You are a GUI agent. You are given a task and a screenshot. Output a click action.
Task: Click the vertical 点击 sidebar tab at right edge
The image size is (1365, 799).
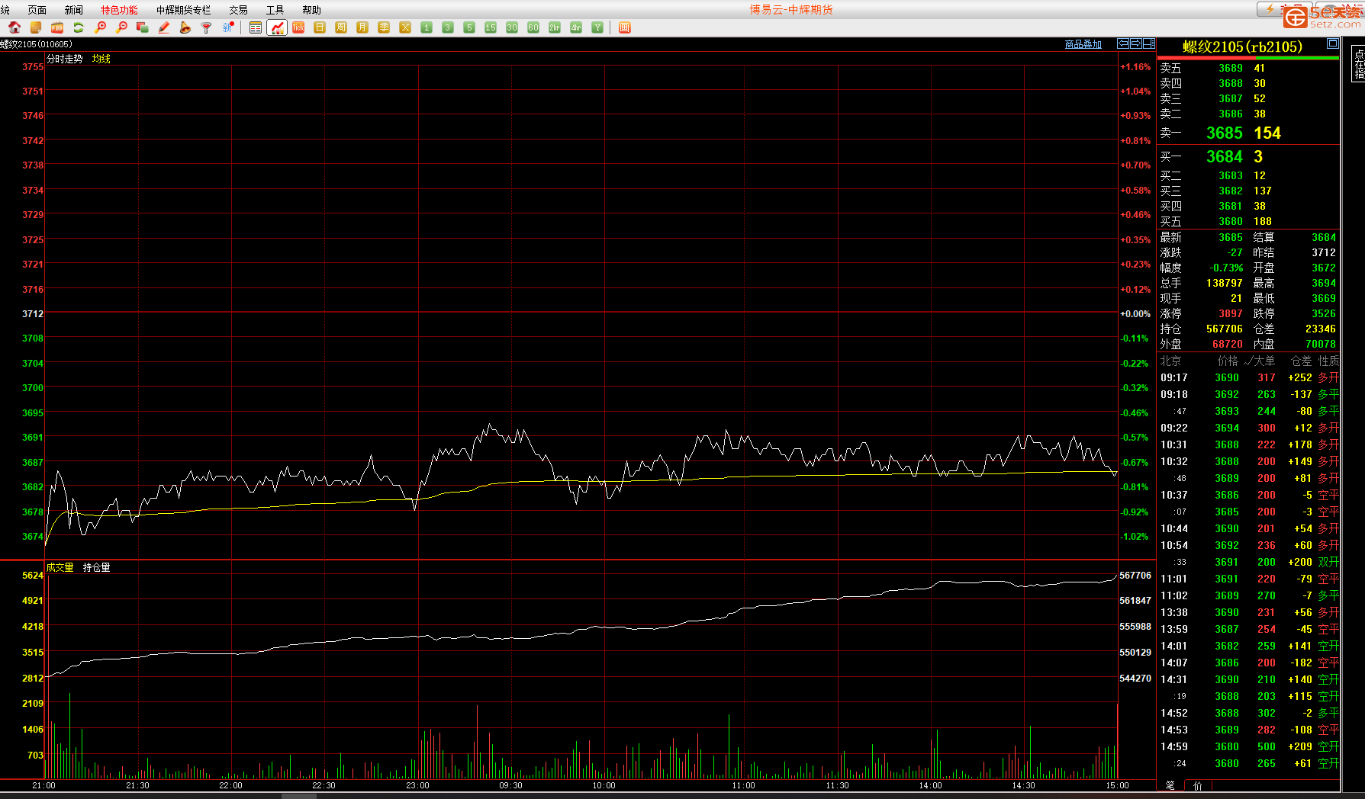point(1359,64)
